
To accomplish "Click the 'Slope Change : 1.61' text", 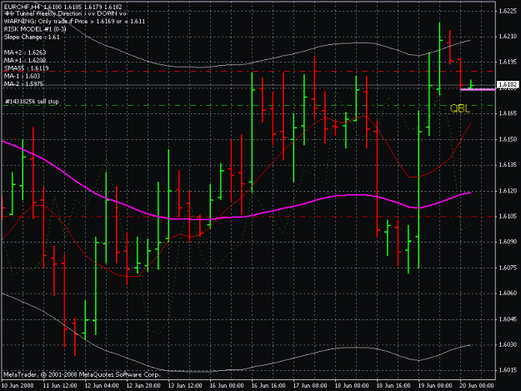I will pos(32,37).
